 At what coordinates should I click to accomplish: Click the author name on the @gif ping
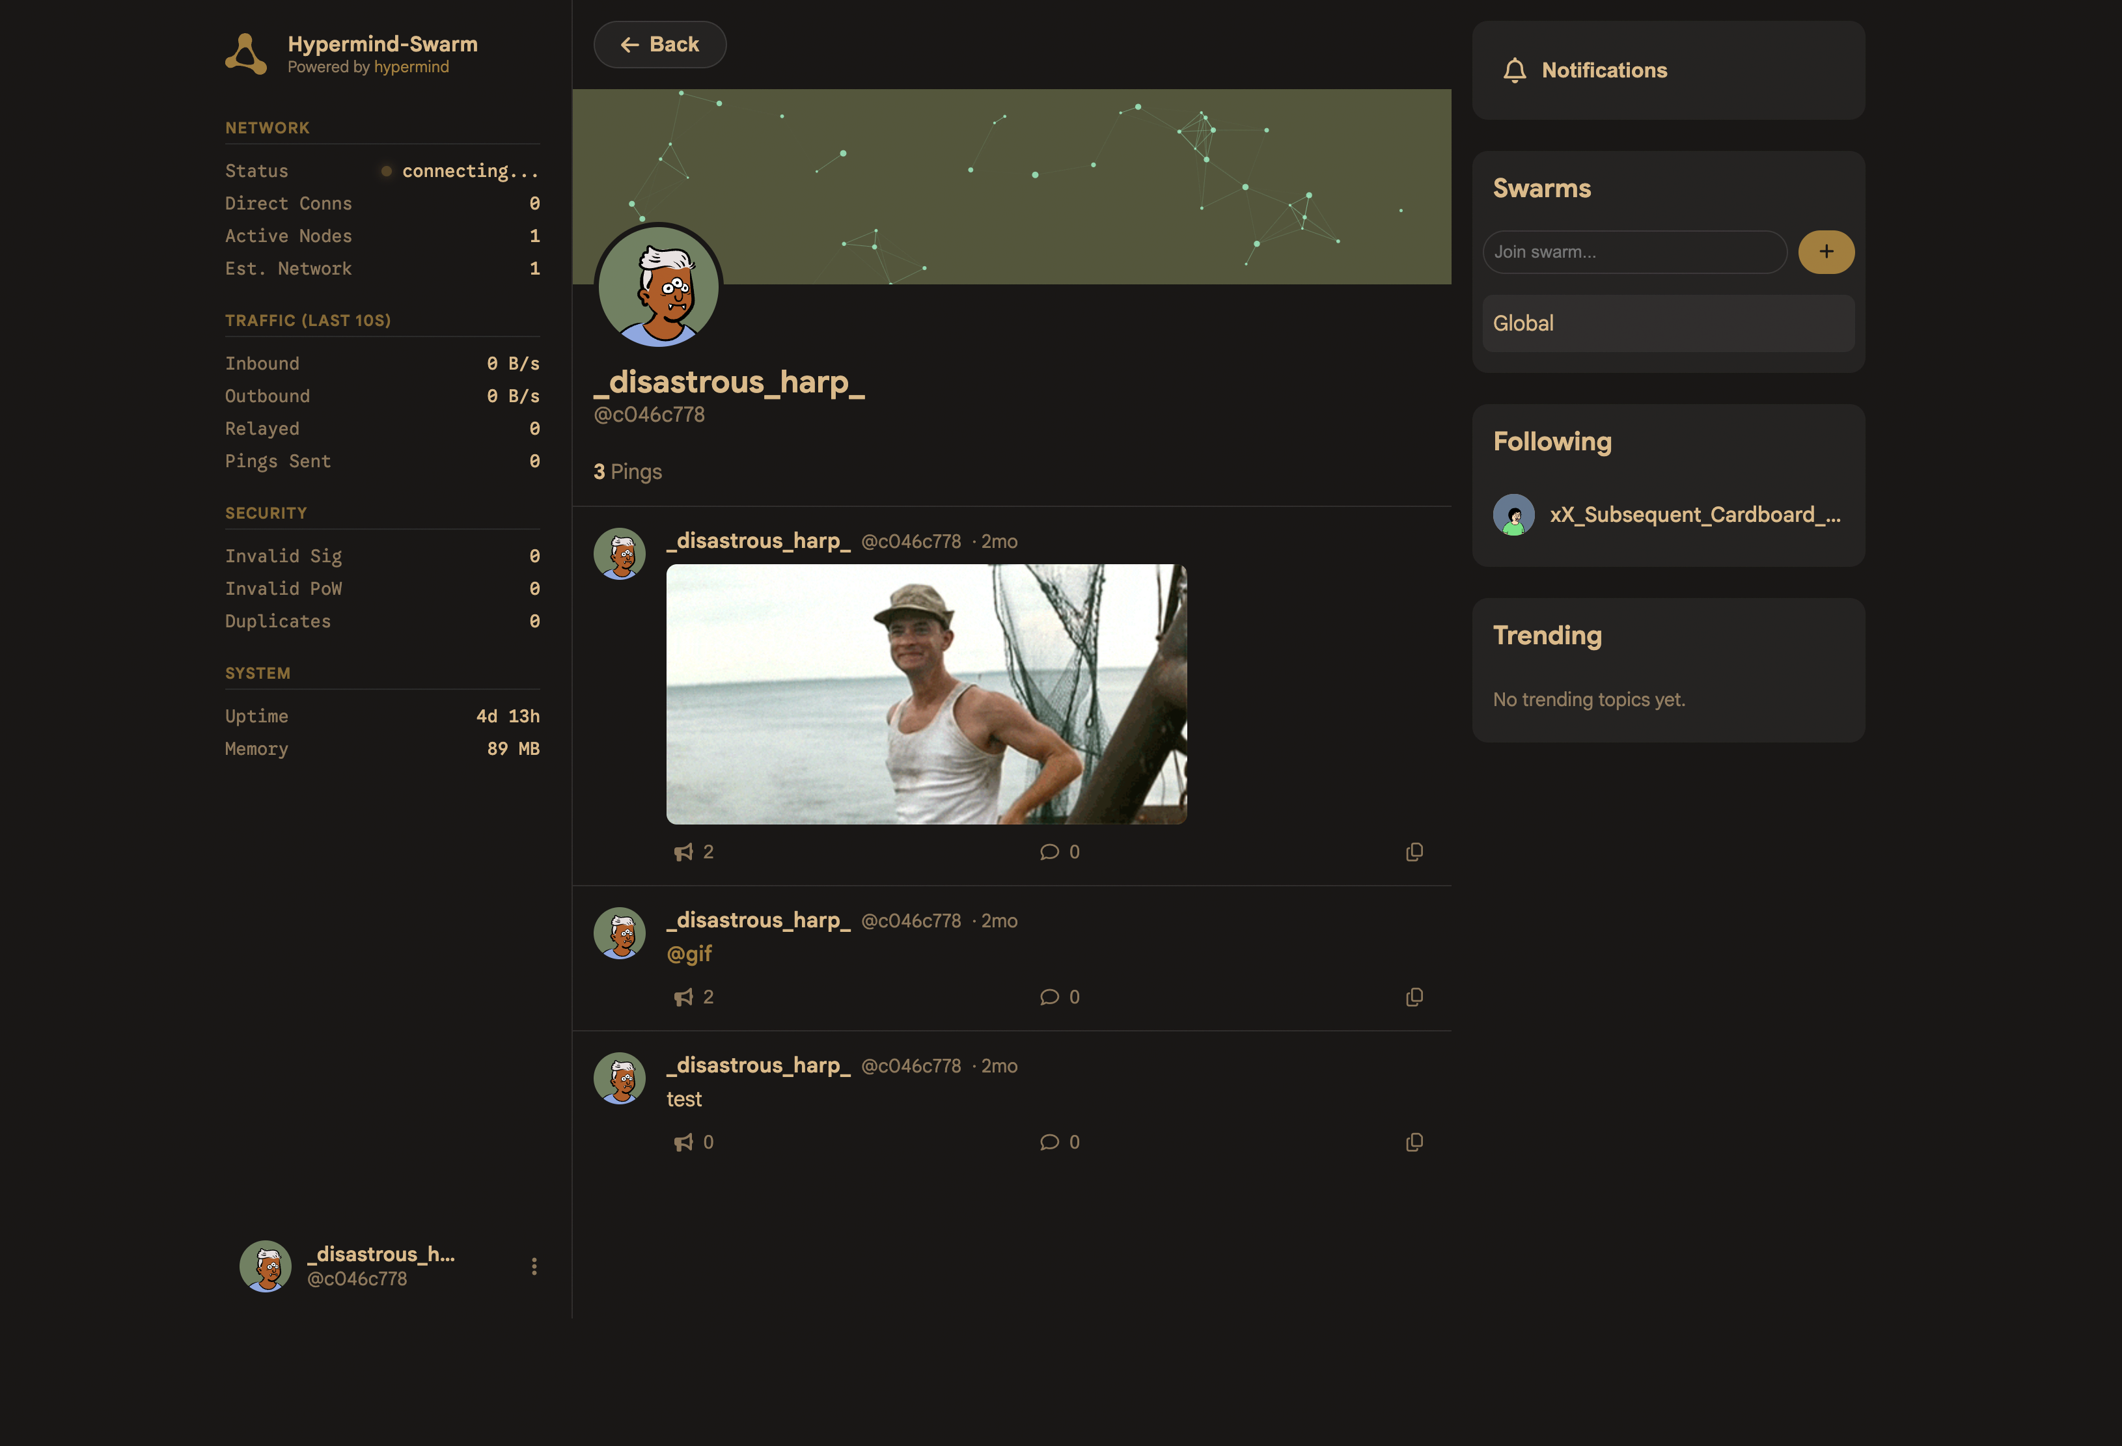(759, 920)
